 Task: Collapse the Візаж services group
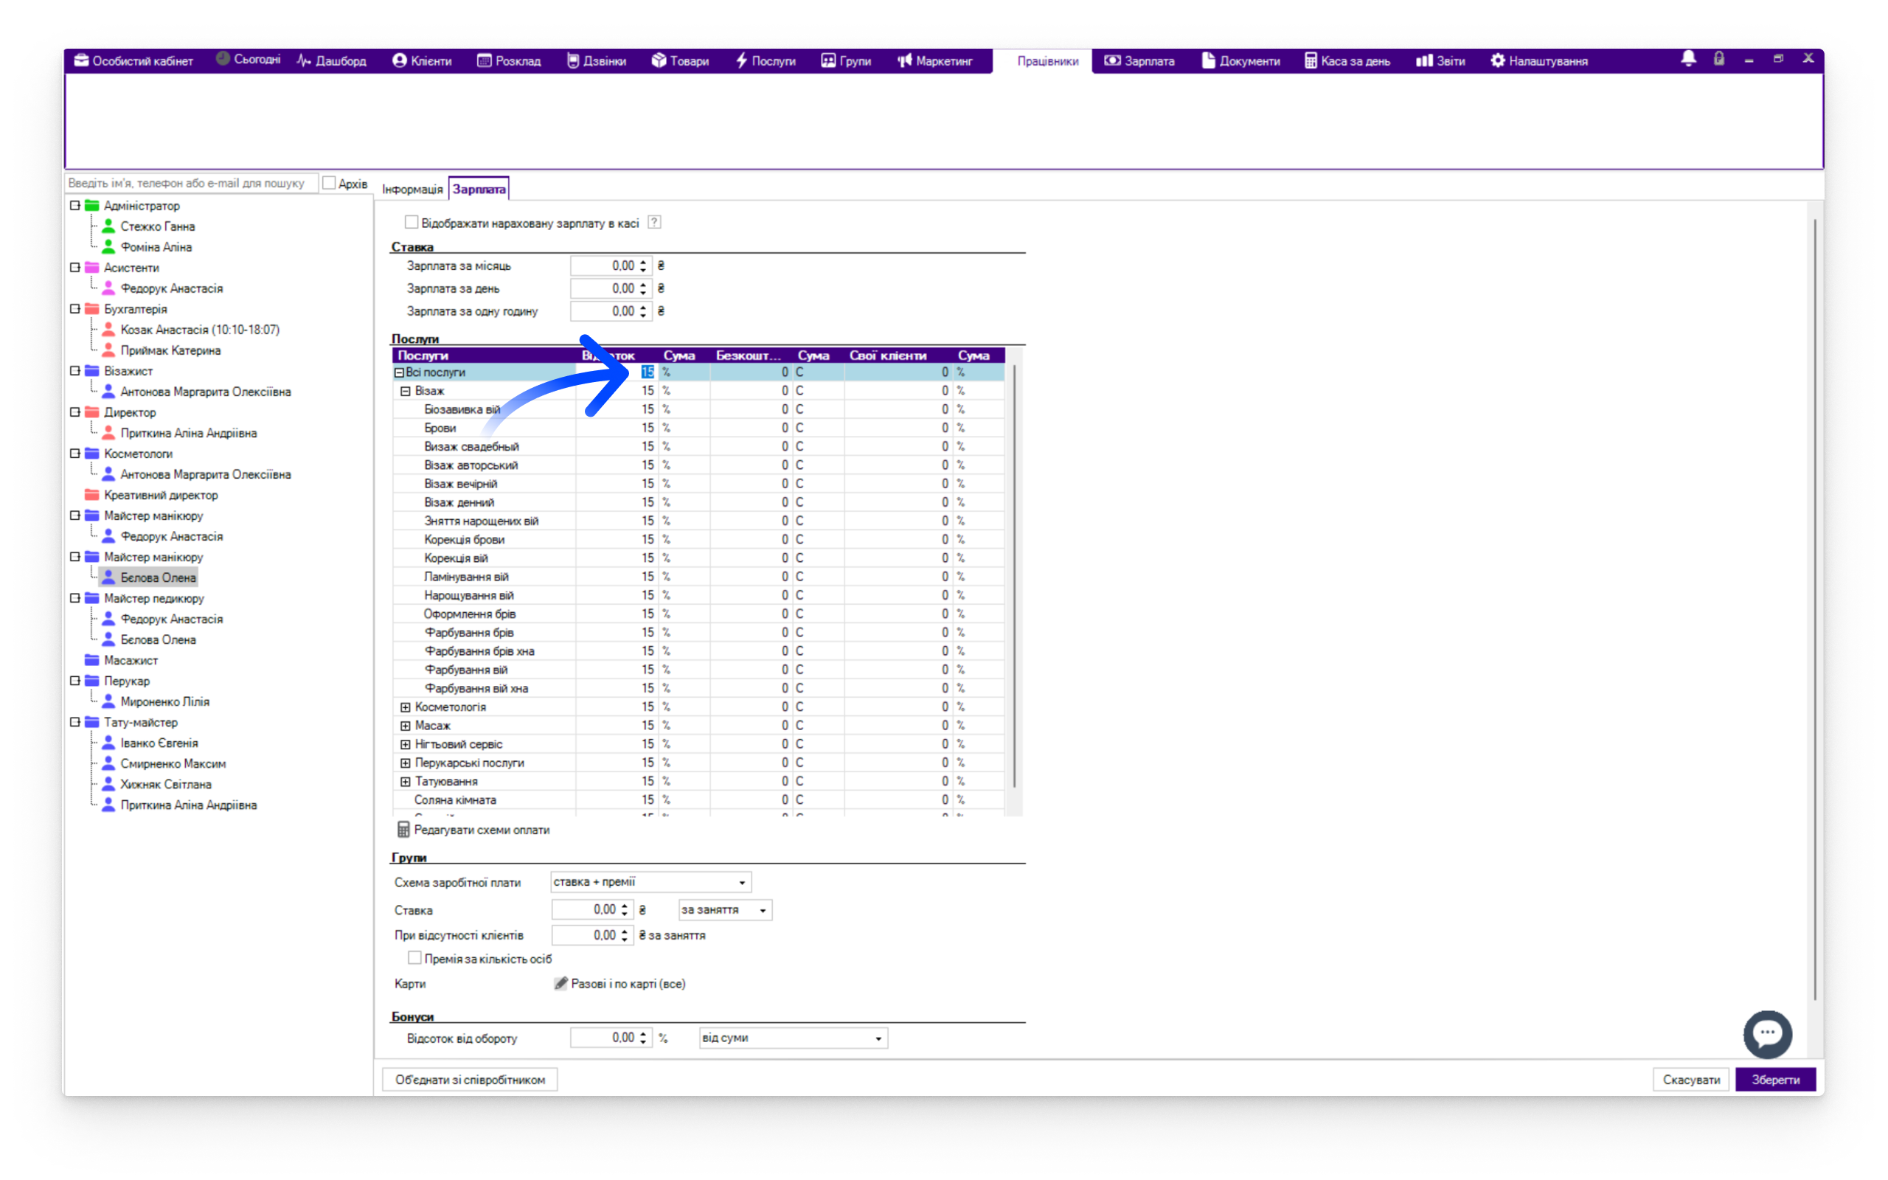pyautogui.click(x=406, y=391)
